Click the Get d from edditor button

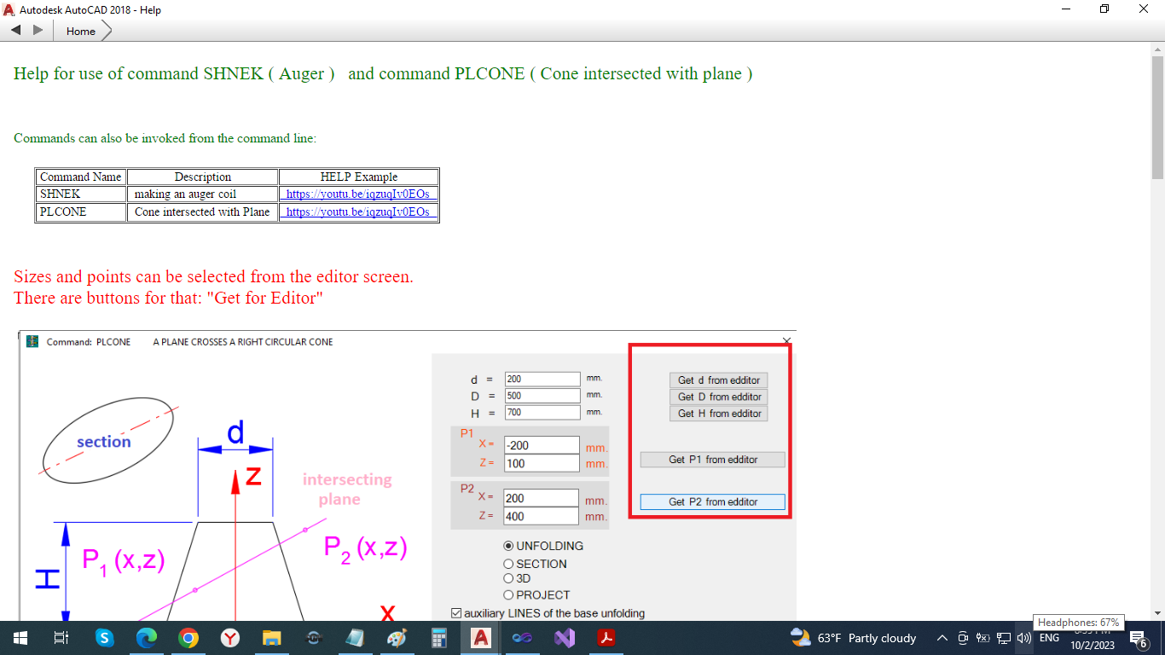tap(720, 380)
